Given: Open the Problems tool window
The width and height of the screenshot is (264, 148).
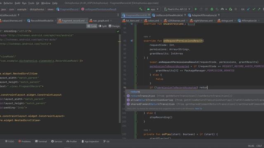Looking at the screenshot, I should pyautogui.click(x=25, y=141).
